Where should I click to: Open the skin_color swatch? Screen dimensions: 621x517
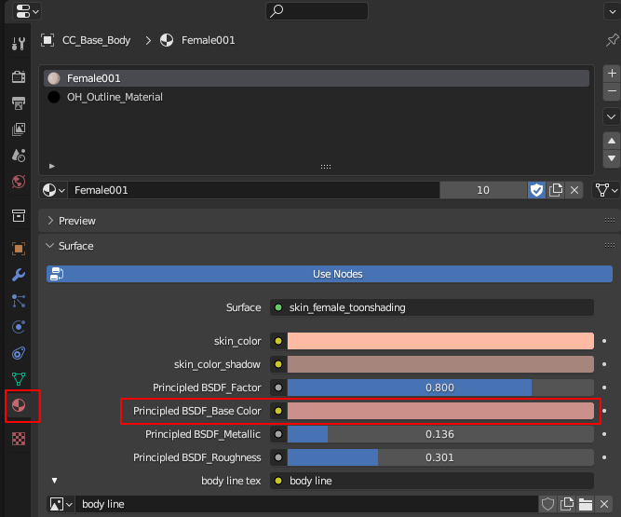click(x=440, y=341)
